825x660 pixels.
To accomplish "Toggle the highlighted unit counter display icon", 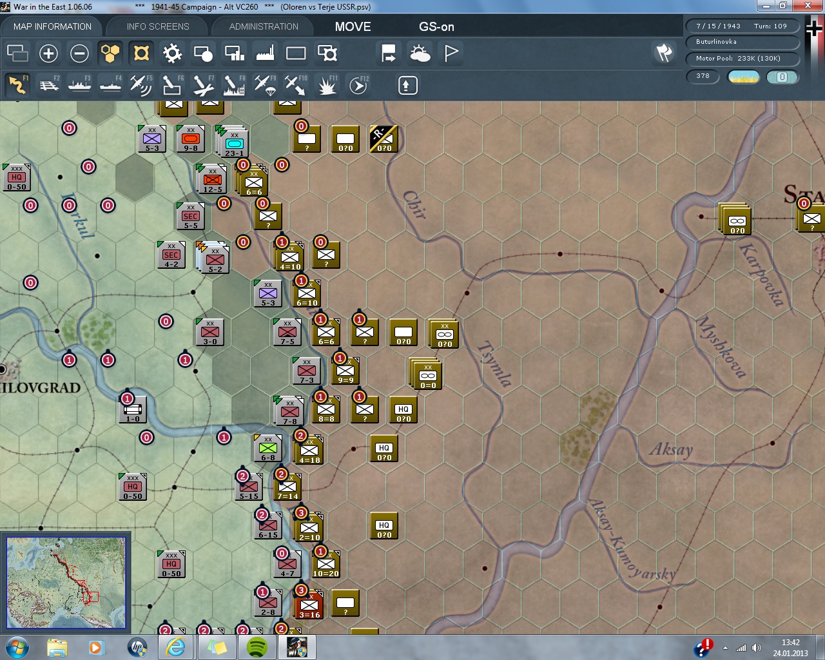I will coord(141,53).
